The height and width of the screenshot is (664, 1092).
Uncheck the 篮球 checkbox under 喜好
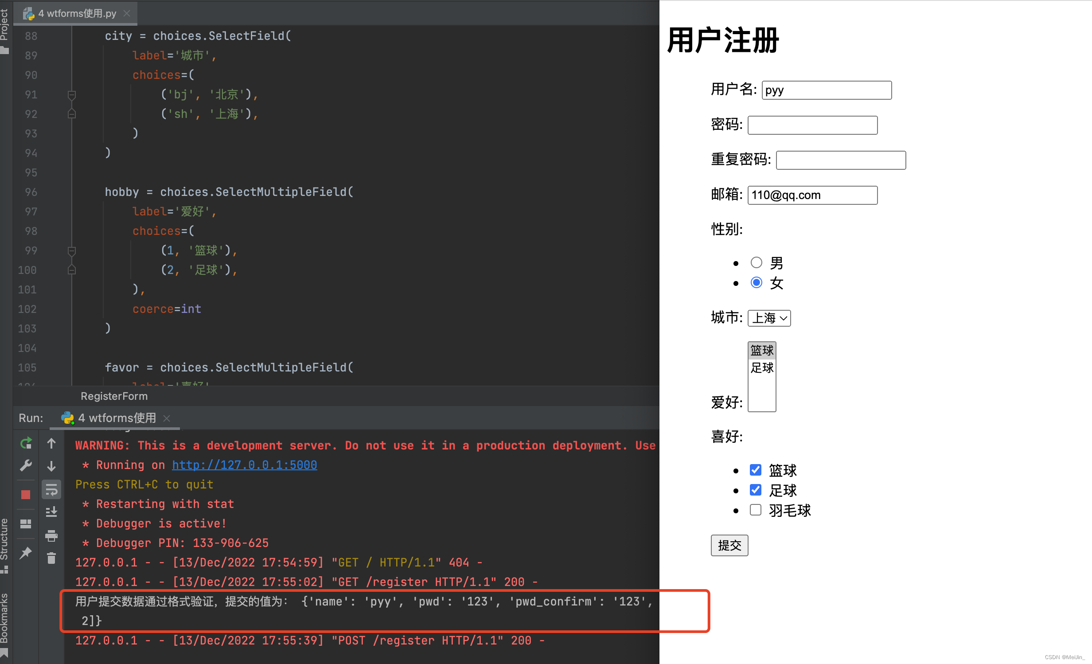pyautogui.click(x=756, y=469)
